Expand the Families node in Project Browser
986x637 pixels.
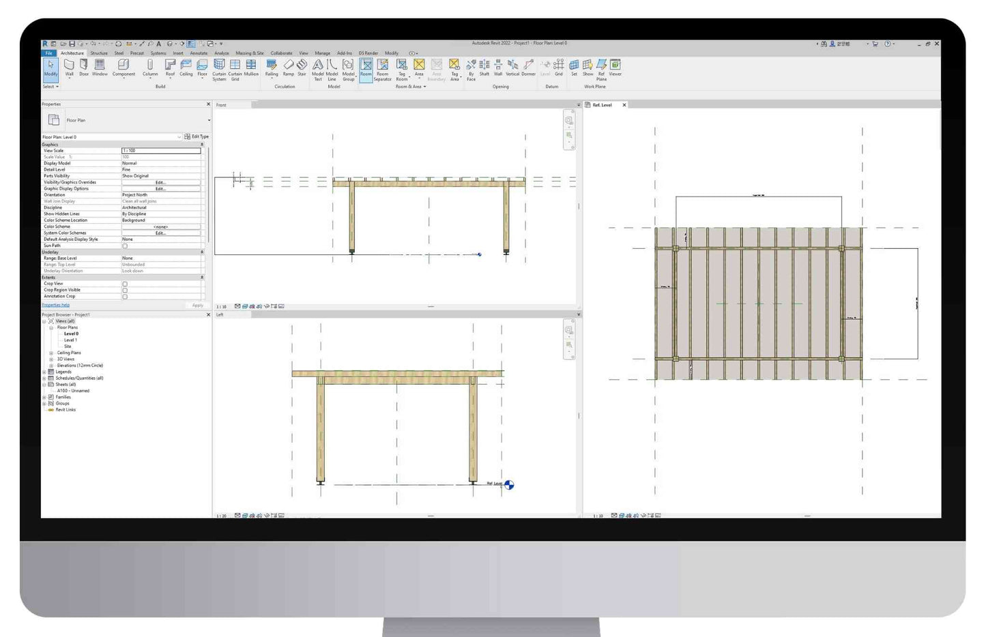point(45,397)
